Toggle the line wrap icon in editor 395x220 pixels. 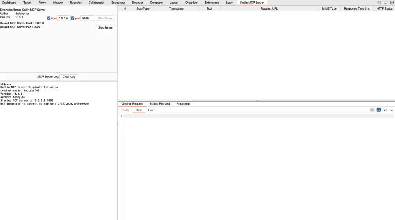[379, 110]
